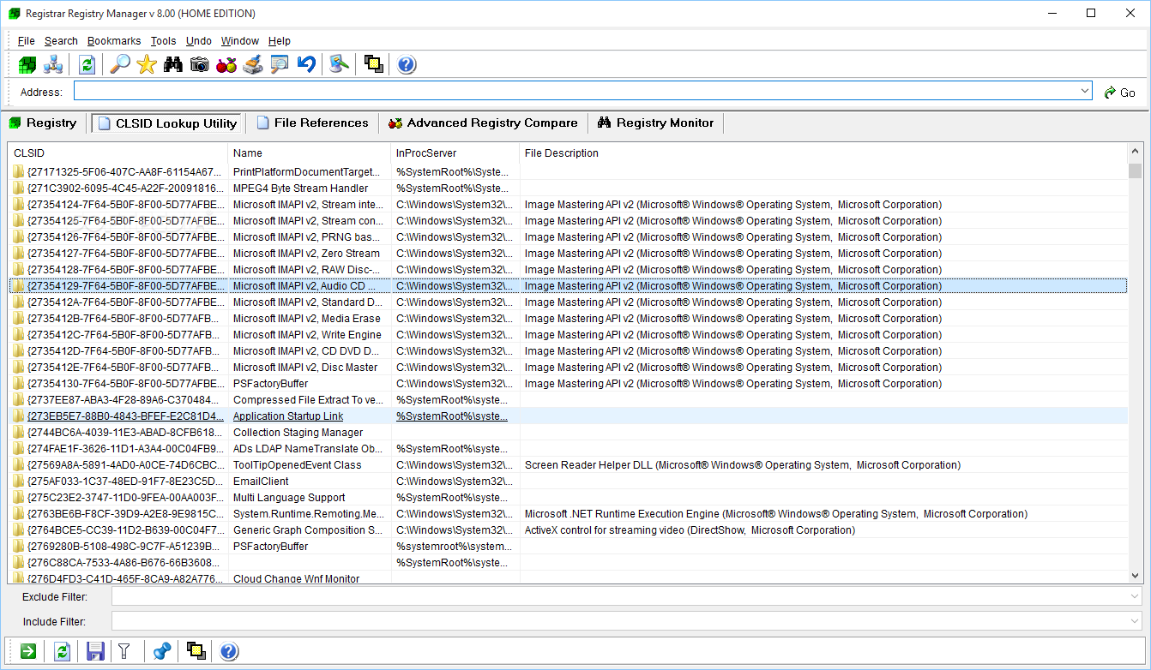Click the blue pushpin icon
Screen dimensions: 1151x670
coord(162,652)
